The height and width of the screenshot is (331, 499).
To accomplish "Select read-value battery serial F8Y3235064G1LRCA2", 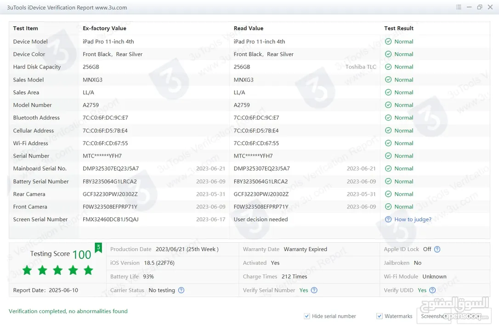I will pyautogui.click(x=261, y=182).
